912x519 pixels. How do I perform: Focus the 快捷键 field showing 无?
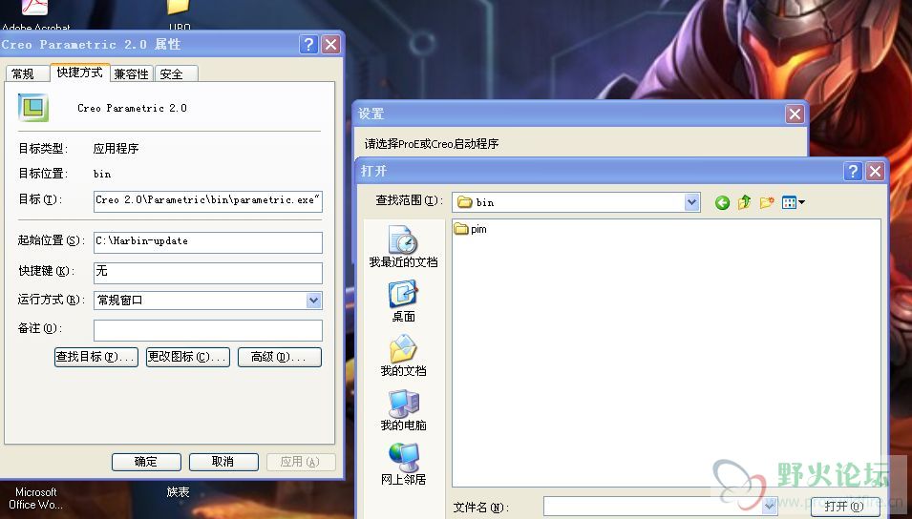207,272
